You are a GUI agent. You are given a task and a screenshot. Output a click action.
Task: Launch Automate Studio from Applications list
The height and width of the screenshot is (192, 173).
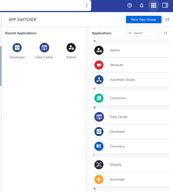(122, 80)
